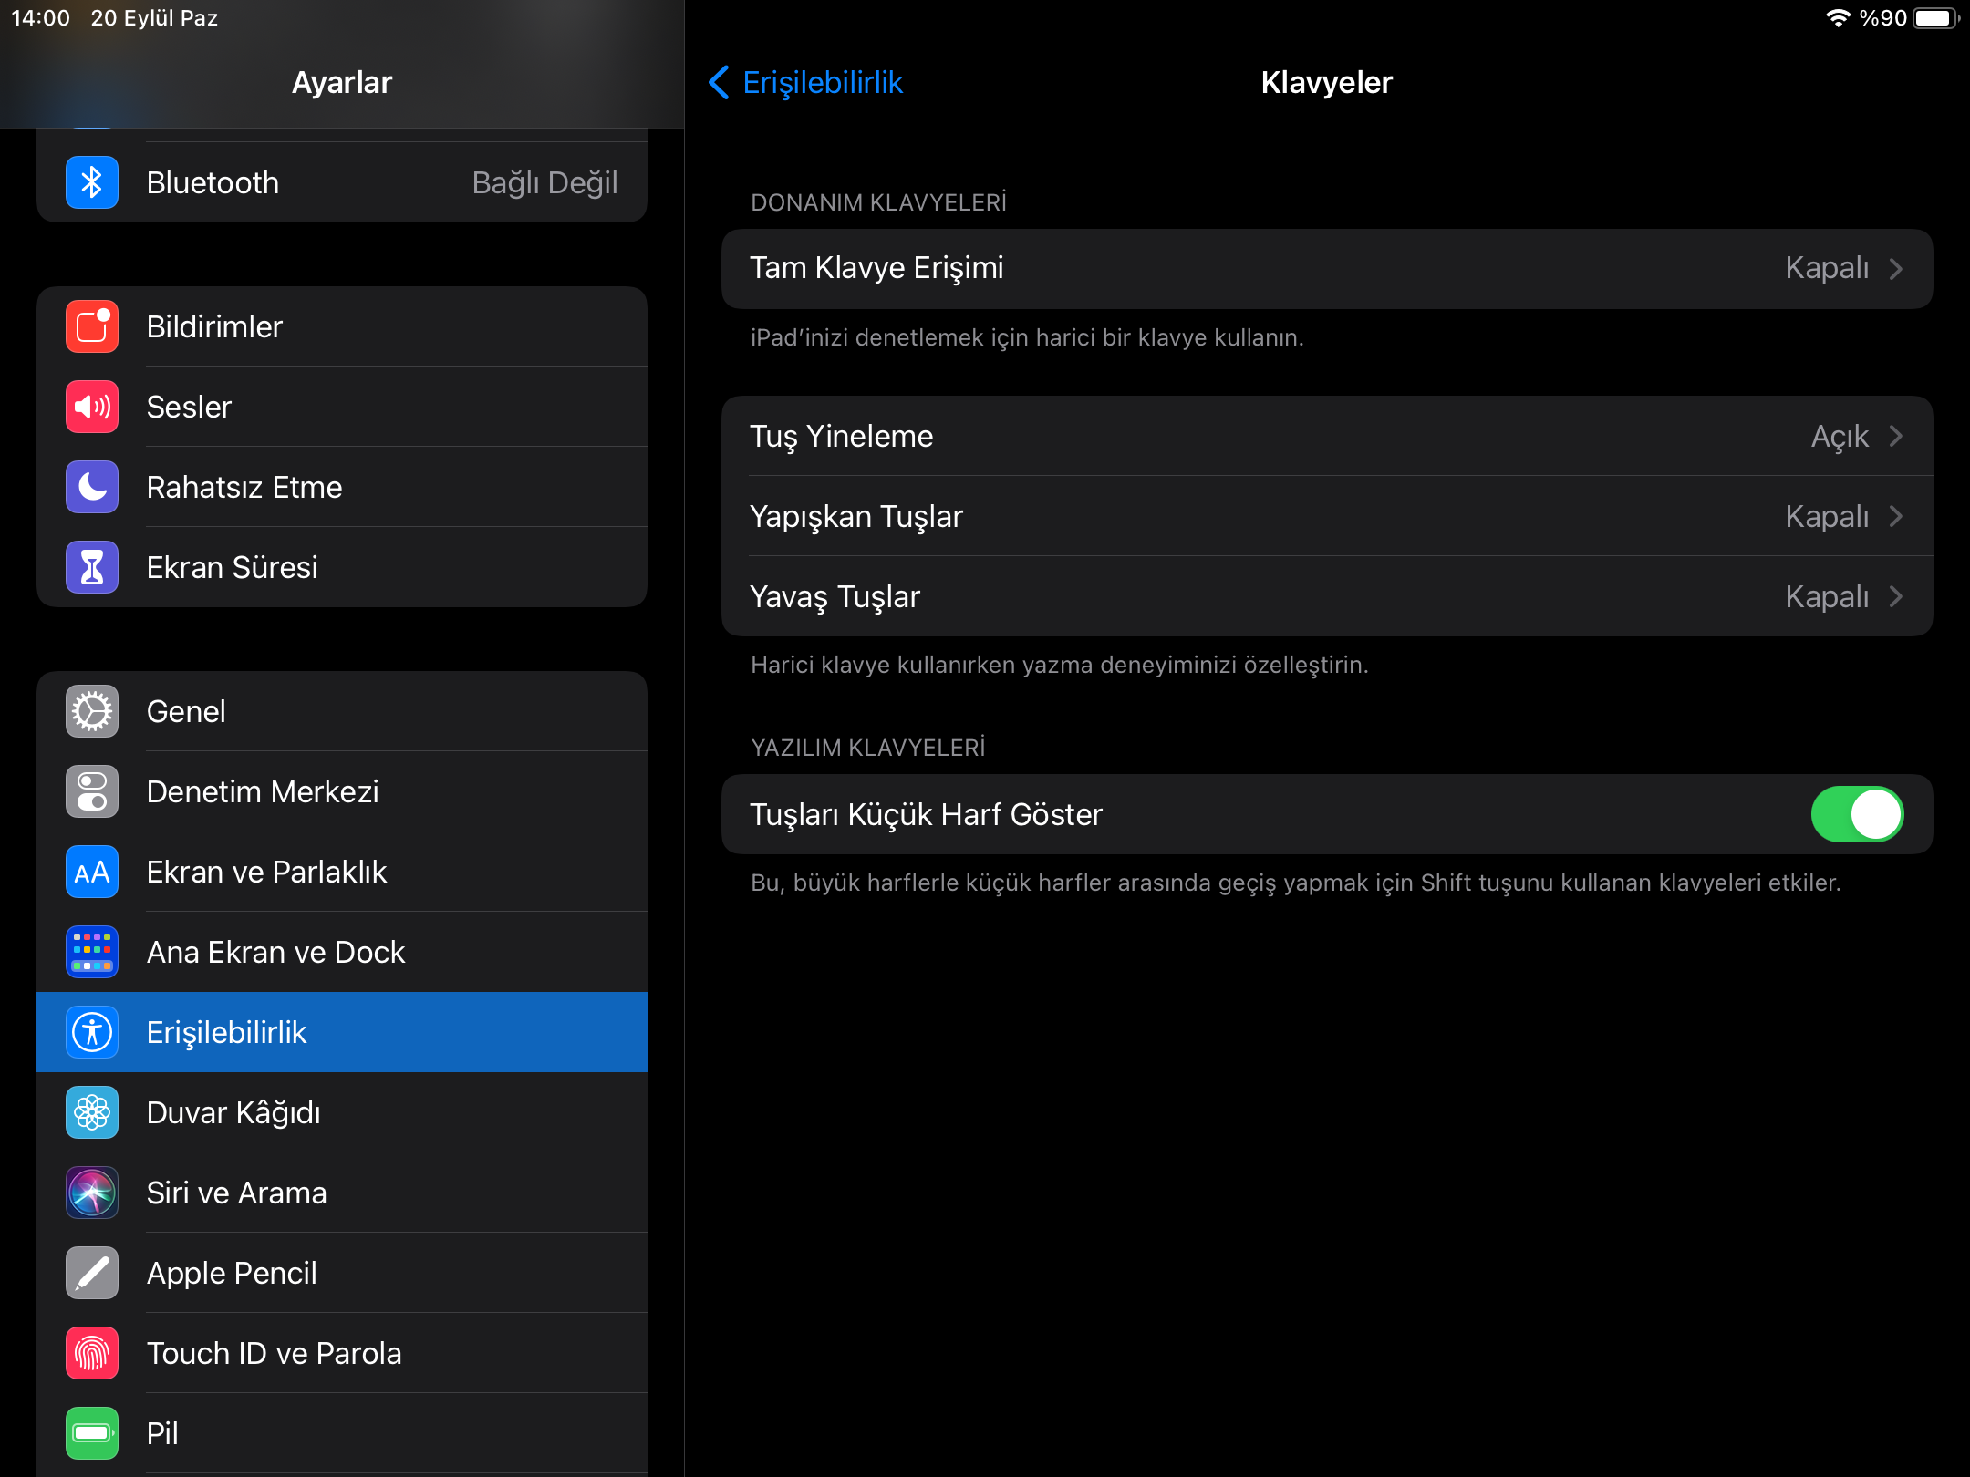Tap the Sesler speaker icon
The height and width of the screenshot is (1477, 1970).
pos(91,407)
